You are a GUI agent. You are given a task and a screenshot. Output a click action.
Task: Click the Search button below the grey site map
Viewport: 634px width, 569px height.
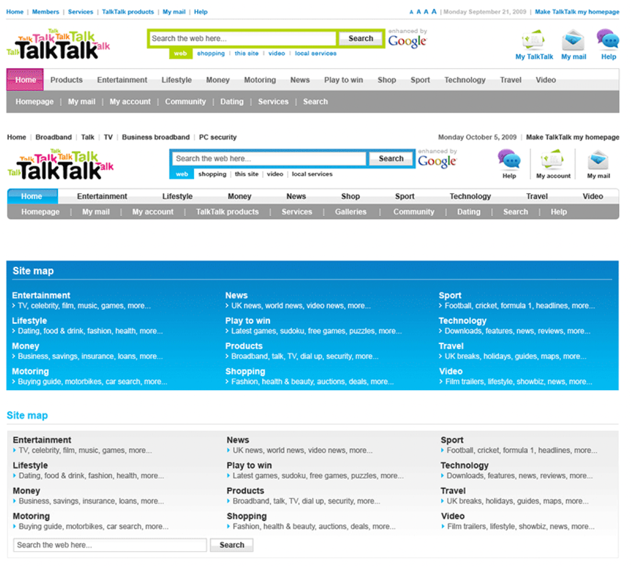232,545
